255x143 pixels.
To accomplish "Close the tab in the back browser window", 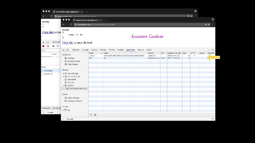I will 82,12.
